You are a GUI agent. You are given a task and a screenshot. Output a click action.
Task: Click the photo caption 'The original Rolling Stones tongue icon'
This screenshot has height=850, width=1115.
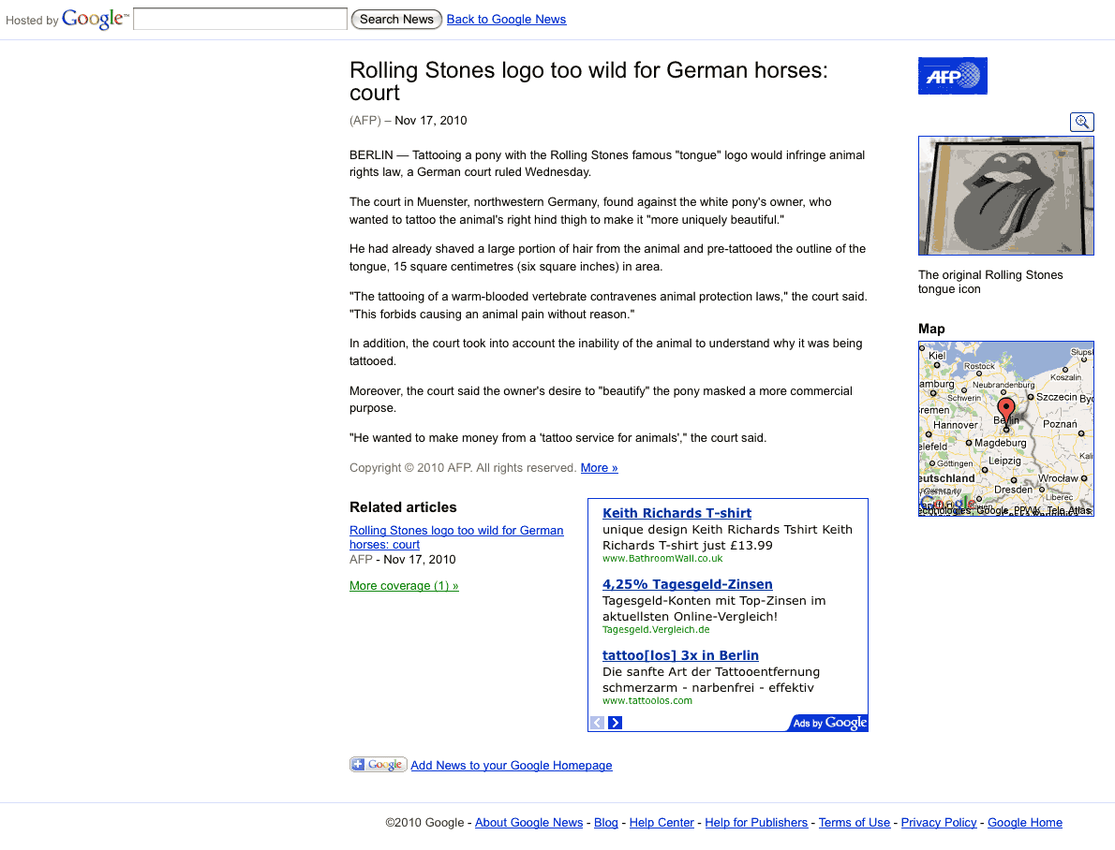pos(990,282)
